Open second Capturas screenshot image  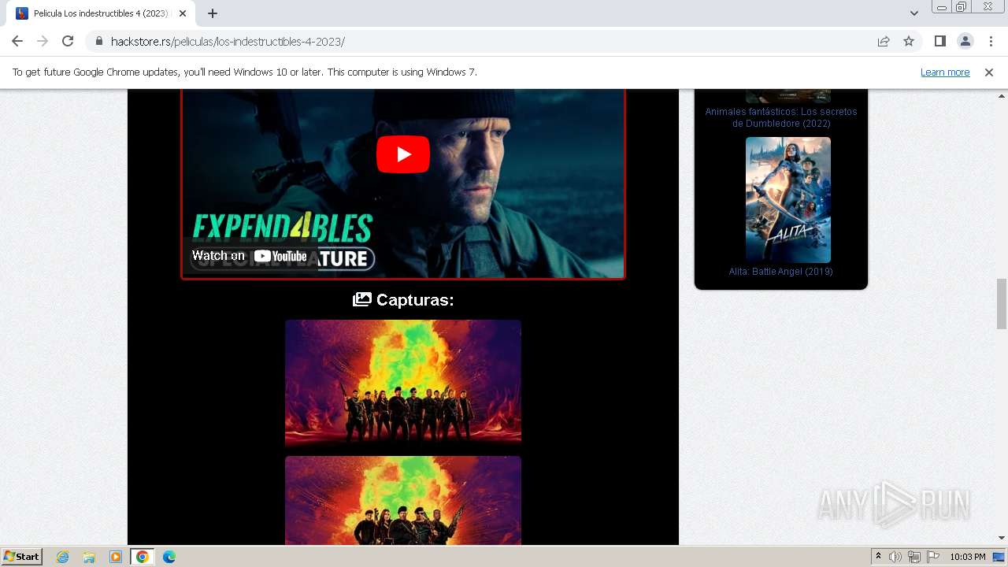pyautogui.click(x=403, y=500)
